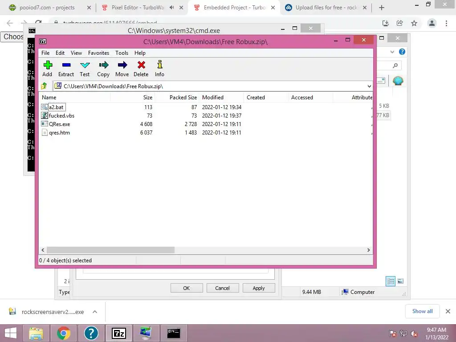Click the Extract toolbar icon
Image resolution: width=456 pixels, height=342 pixels.
(x=66, y=65)
